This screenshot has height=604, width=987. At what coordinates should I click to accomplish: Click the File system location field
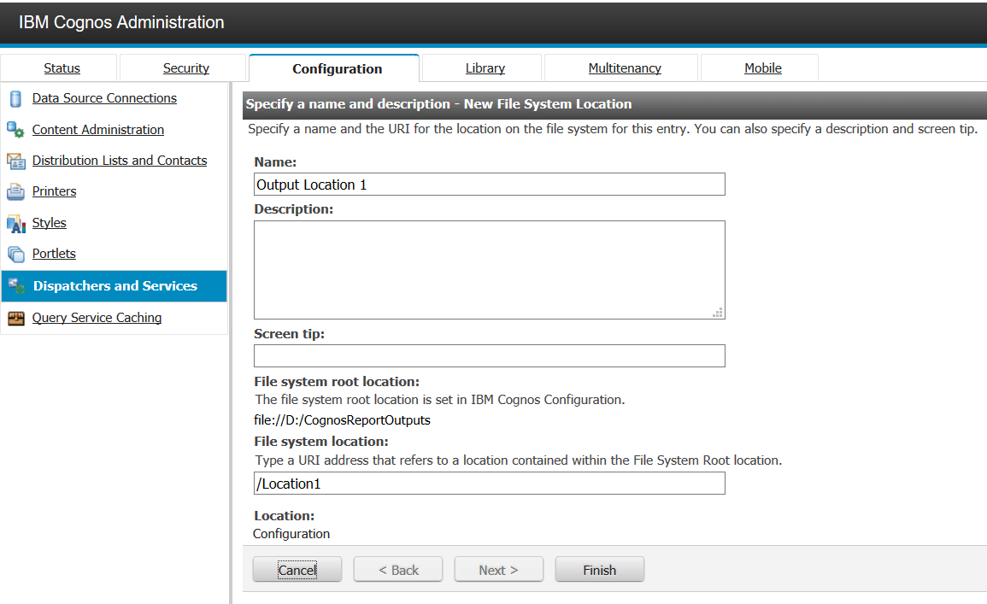click(489, 484)
